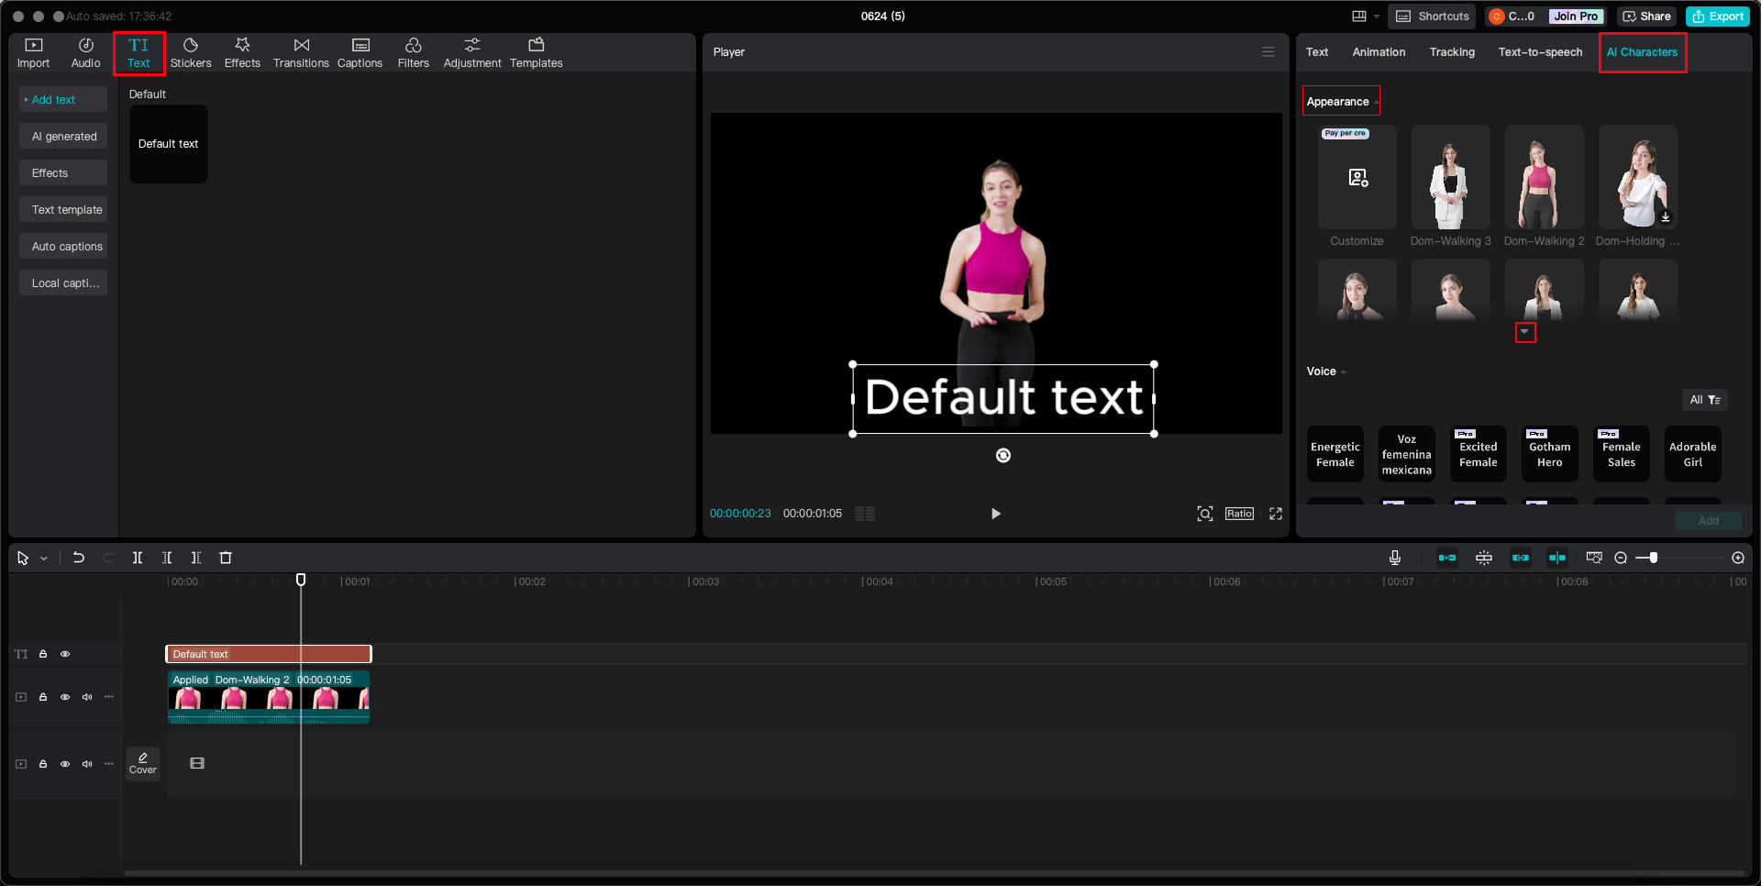The width and height of the screenshot is (1761, 886).
Task: Open the Stickers panel
Action: [x=191, y=53]
